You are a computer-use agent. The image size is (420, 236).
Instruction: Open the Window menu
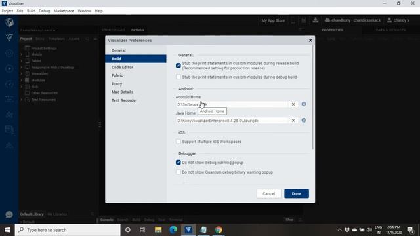coord(85,11)
